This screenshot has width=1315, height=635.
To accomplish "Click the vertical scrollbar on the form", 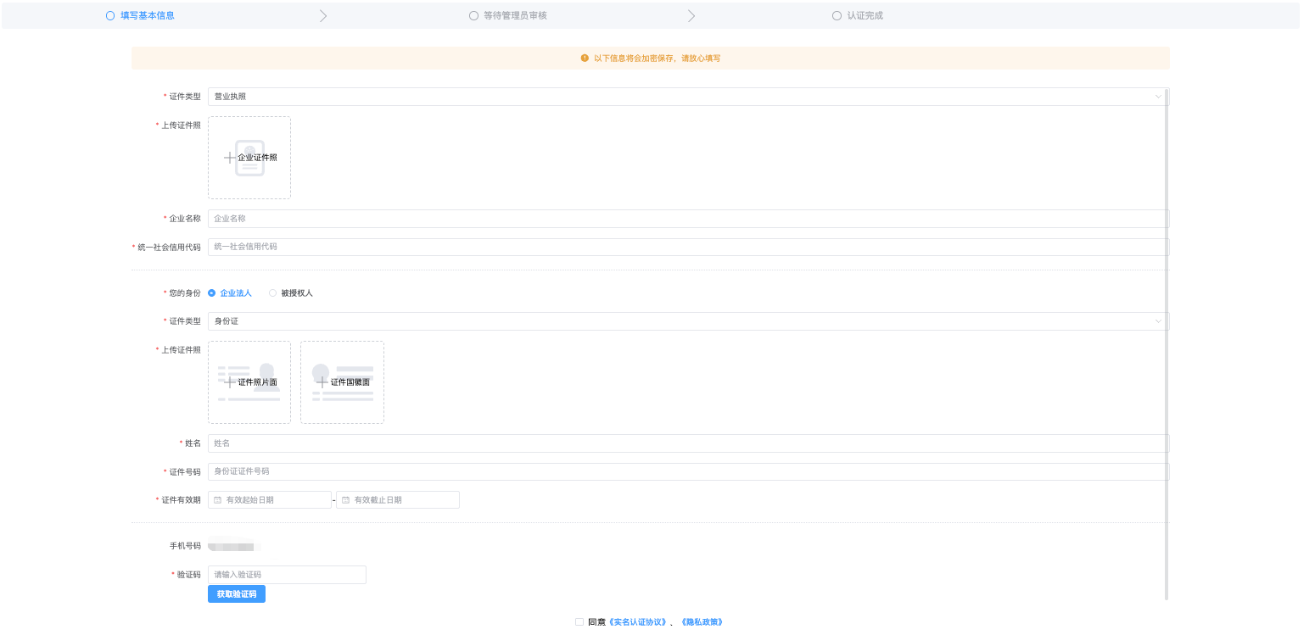I will tap(1167, 343).
